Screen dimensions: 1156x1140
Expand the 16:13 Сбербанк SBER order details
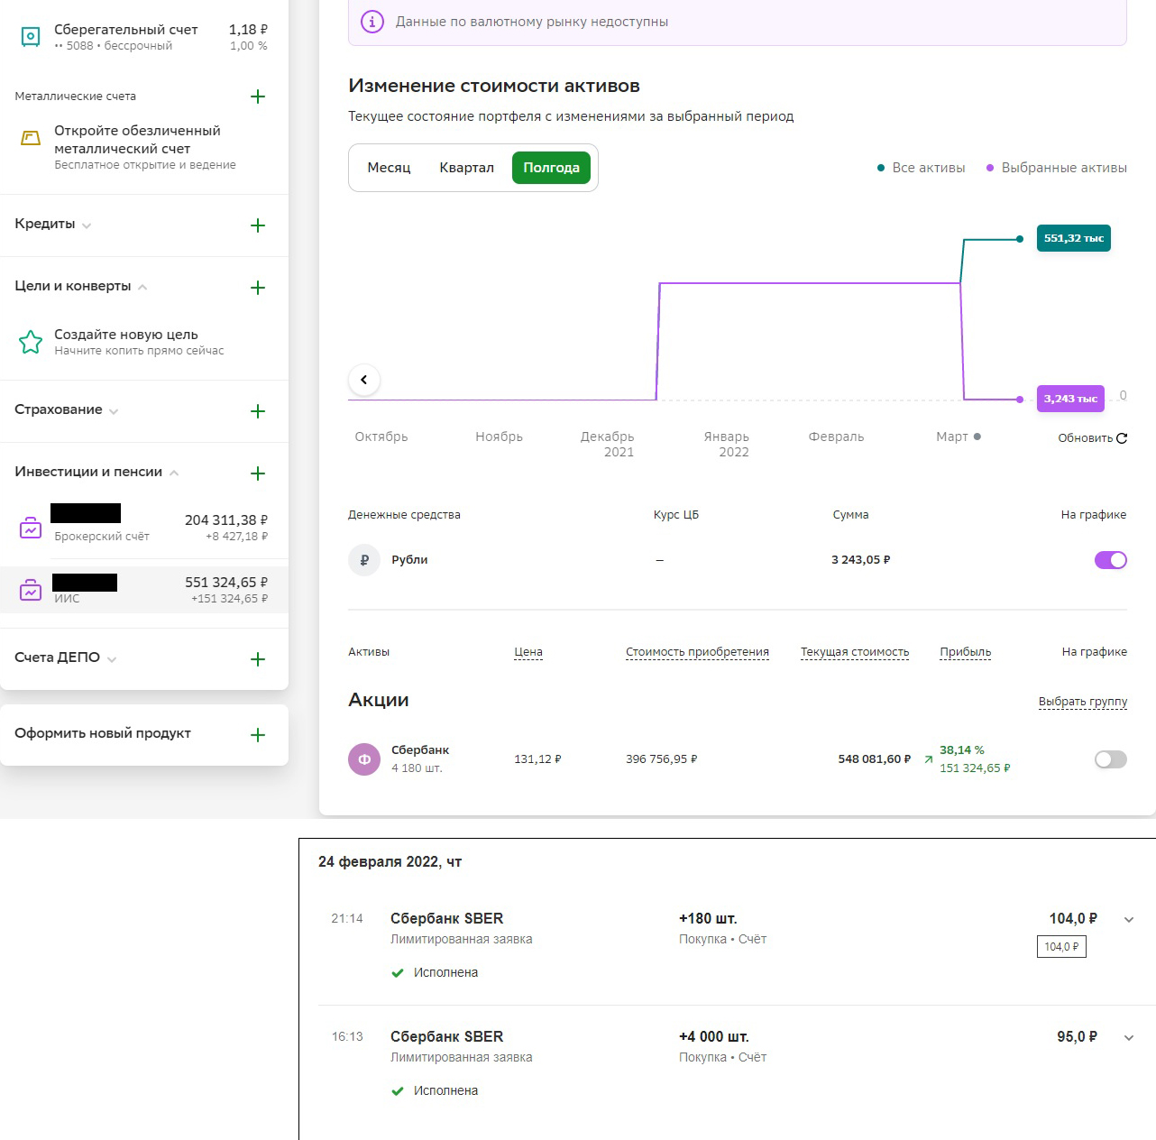[x=1129, y=1038]
